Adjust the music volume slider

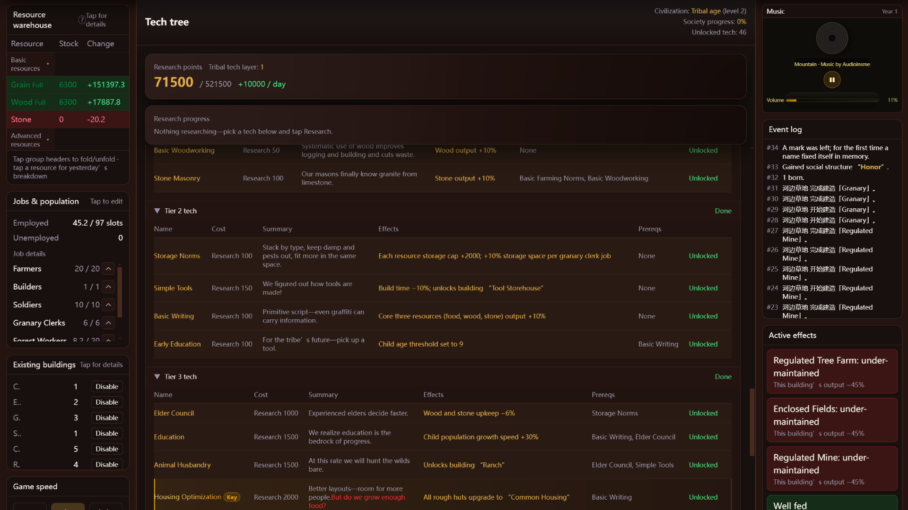831,100
